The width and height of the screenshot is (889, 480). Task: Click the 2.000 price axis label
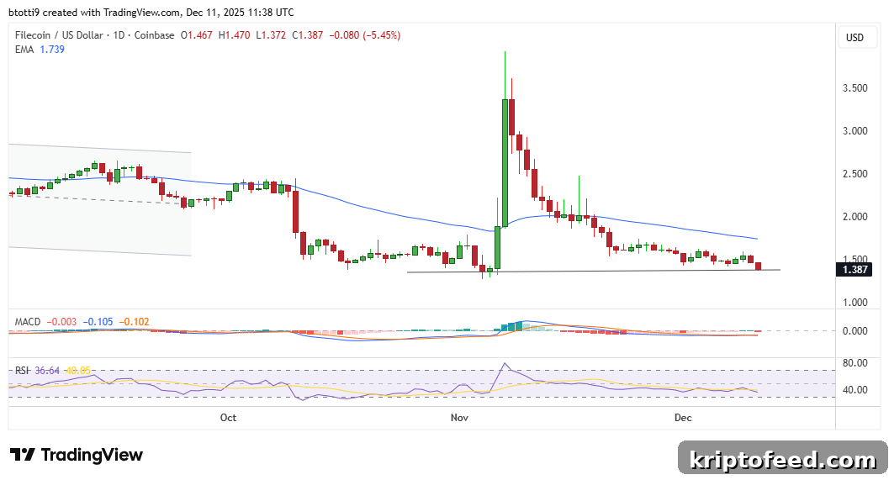855,217
